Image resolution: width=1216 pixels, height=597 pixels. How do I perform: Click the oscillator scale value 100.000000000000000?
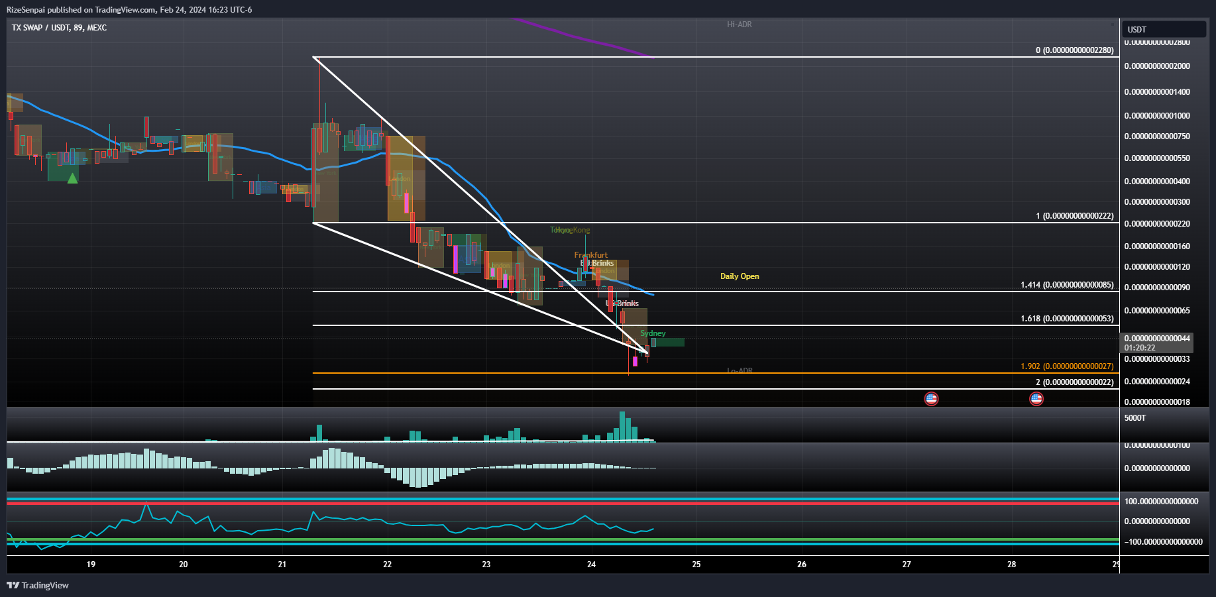[1161, 502]
